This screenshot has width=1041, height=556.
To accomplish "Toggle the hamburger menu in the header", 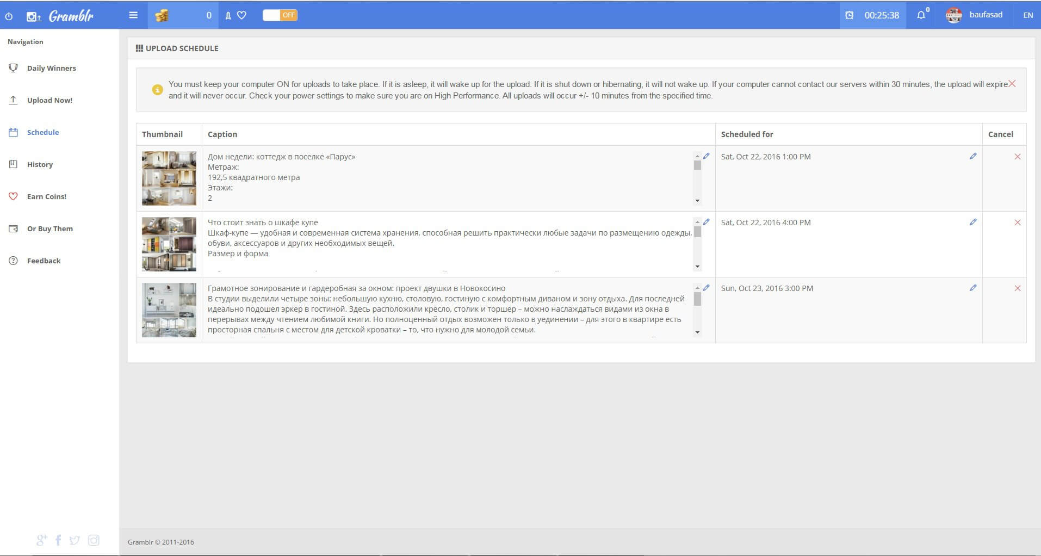I will tap(133, 15).
